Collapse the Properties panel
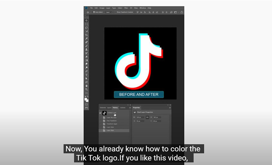The width and height of the screenshot is (272, 165). pyautogui.click(x=168, y=105)
